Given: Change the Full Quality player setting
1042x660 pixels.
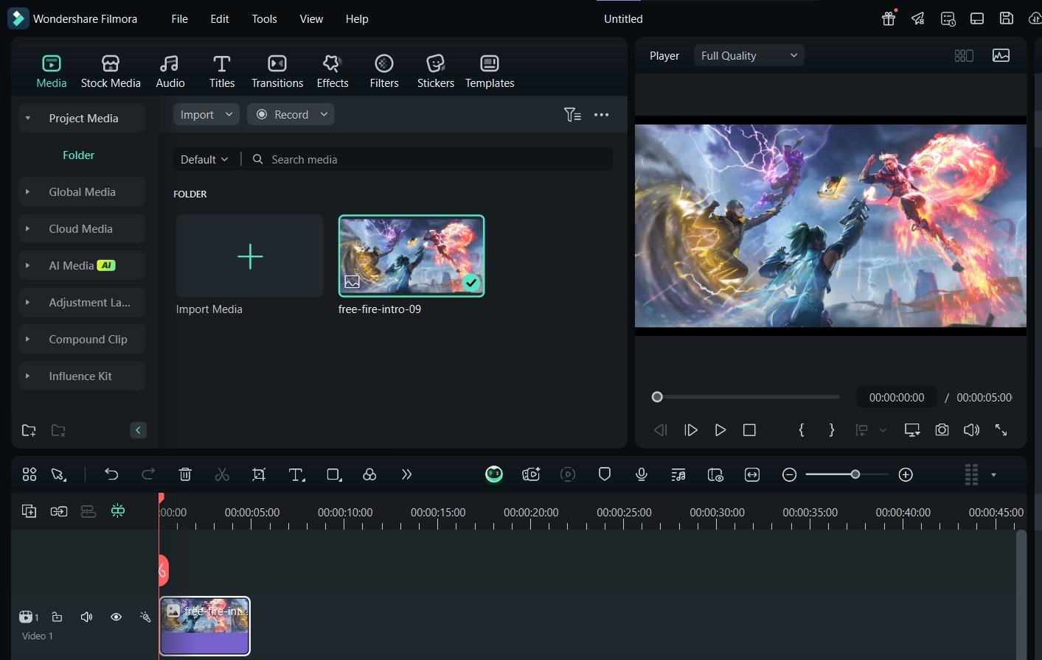Looking at the screenshot, I should pyautogui.click(x=748, y=55).
